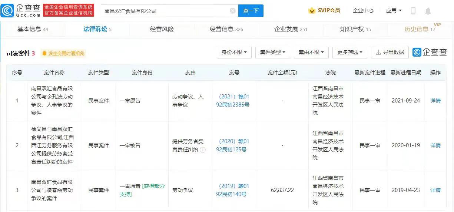Switch to the 企业发展 tab

click(x=291, y=29)
